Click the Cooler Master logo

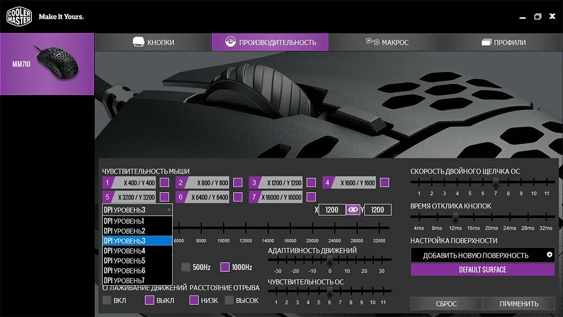(x=19, y=16)
